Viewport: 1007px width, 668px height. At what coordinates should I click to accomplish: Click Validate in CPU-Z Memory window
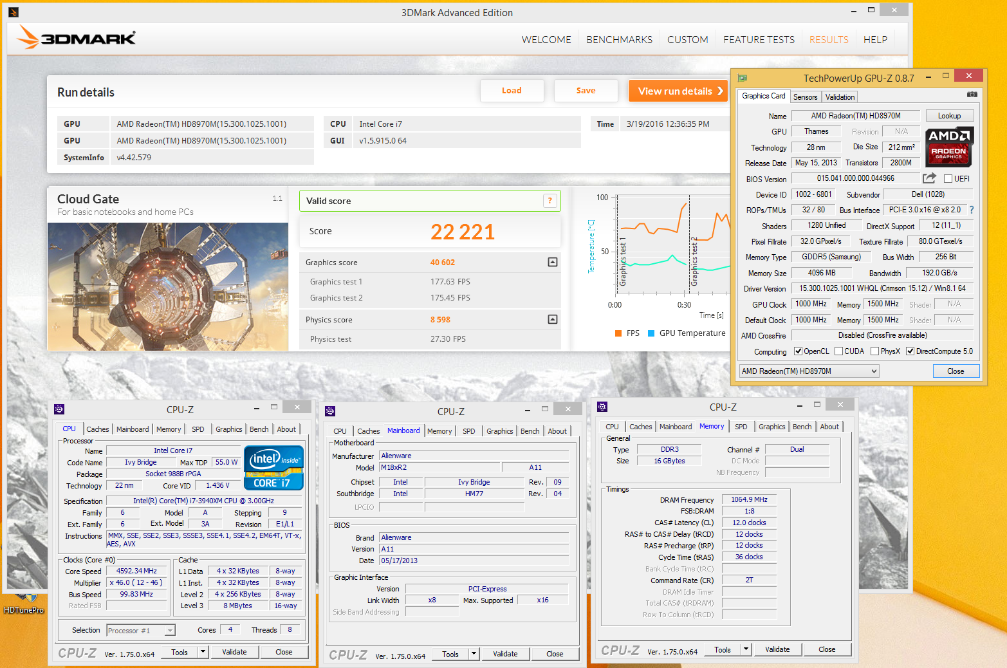coord(777,649)
